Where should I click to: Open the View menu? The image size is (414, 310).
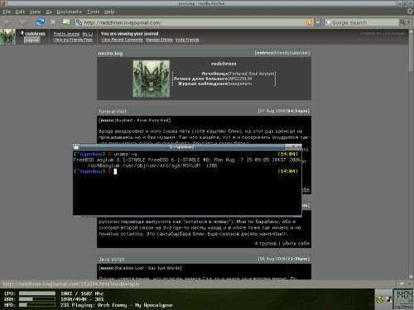click(35, 12)
